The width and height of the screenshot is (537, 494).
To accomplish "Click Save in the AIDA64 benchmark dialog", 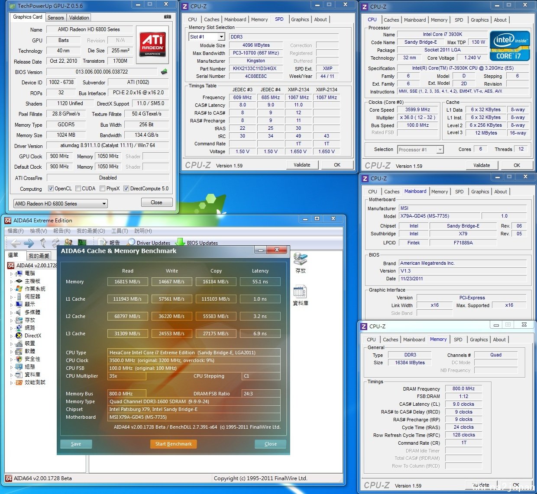I will pos(76,444).
